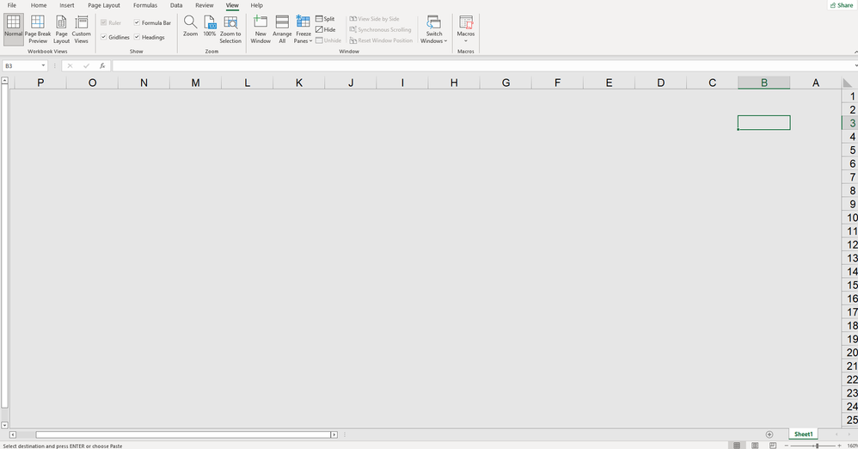Open a New Window

pyautogui.click(x=260, y=29)
